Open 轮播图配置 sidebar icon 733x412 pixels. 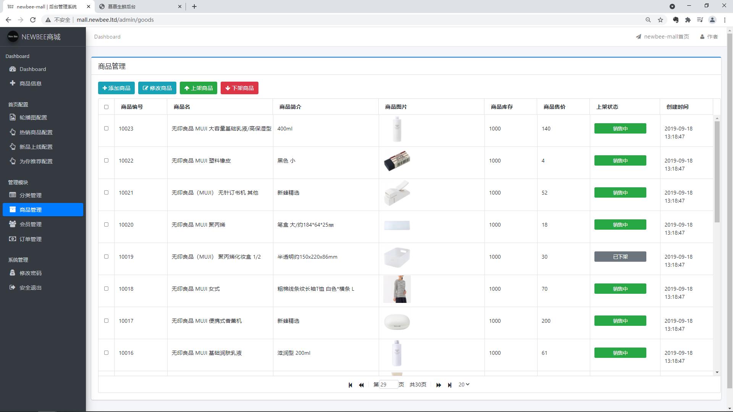(x=13, y=117)
